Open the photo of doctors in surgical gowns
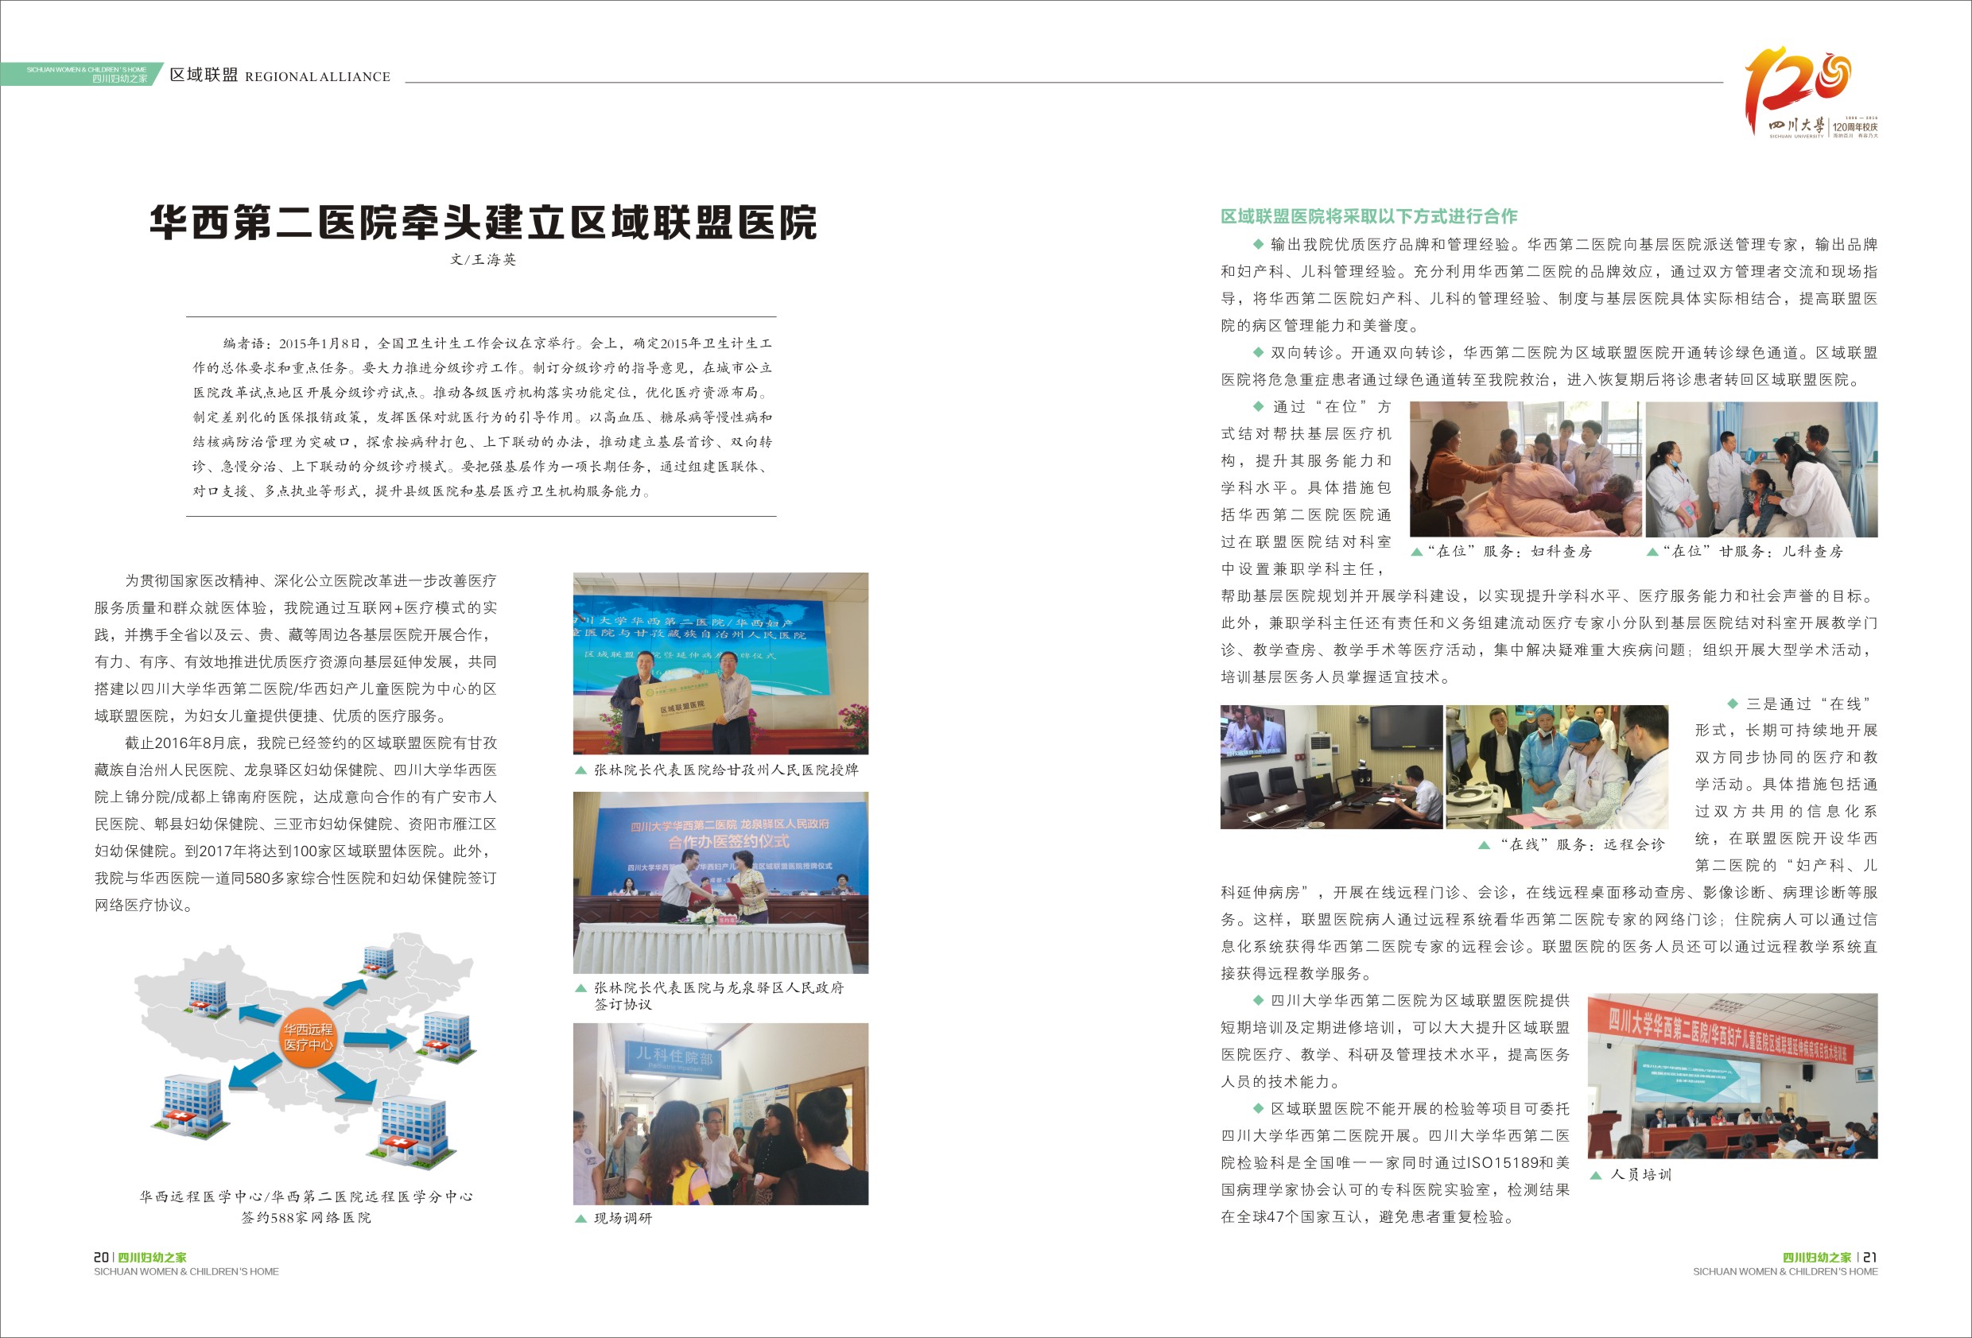The width and height of the screenshot is (1972, 1338). [x=1557, y=767]
